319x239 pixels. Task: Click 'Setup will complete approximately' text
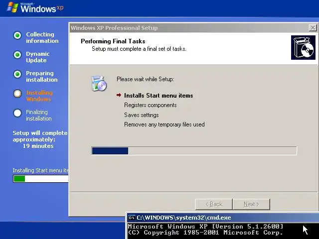point(40,136)
